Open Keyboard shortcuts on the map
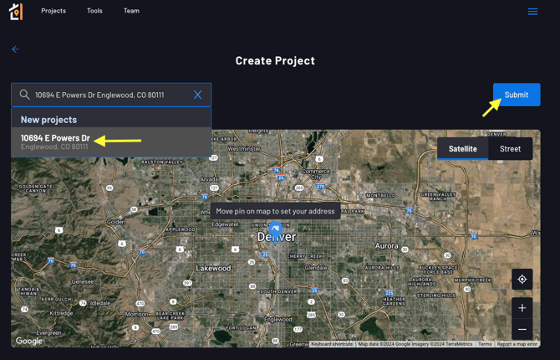 pyautogui.click(x=332, y=344)
